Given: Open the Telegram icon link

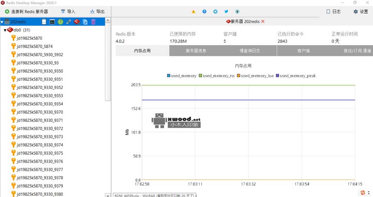Looking at the screenshot, I should pos(215,12).
